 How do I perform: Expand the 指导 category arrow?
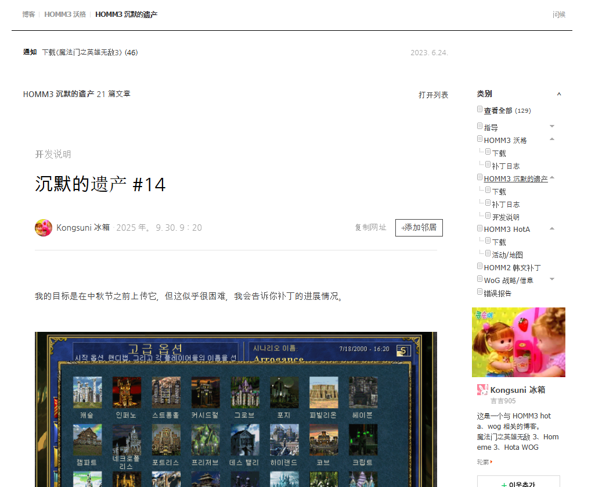[552, 127]
